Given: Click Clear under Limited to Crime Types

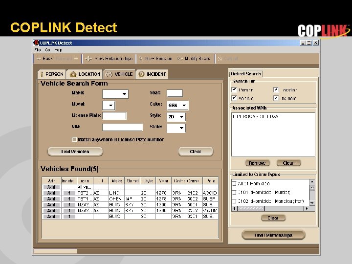Looking at the screenshot, I should click(x=273, y=218).
